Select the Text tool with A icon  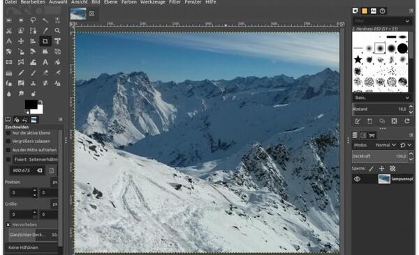(x=45, y=62)
